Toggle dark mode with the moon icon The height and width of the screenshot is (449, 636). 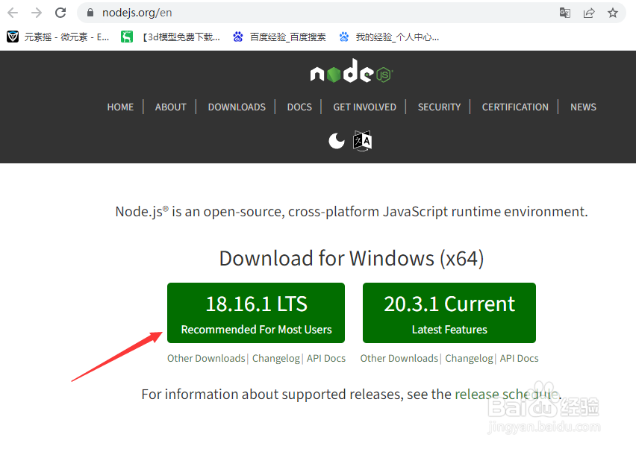point(336,141)
